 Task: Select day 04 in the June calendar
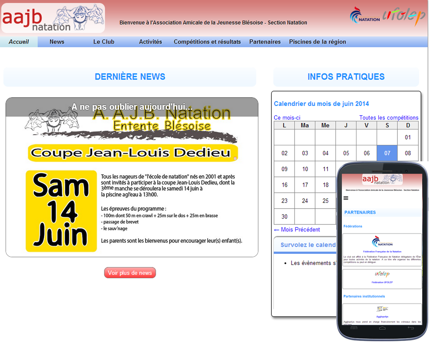(326, 153)
